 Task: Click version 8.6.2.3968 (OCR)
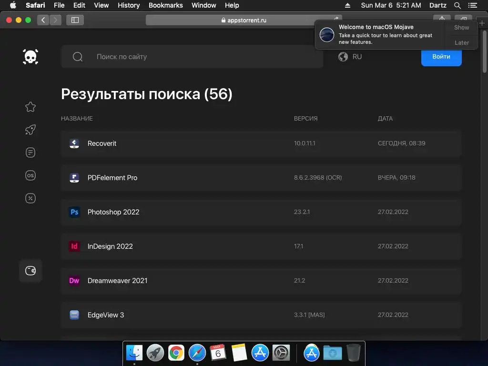[318, 177]
